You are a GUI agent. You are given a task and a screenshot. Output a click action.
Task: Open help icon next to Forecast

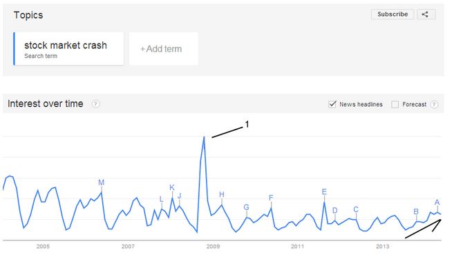(x=434, y=104)
